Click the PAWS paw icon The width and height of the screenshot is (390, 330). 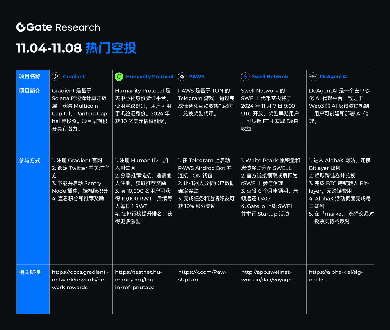click(182, 76)
